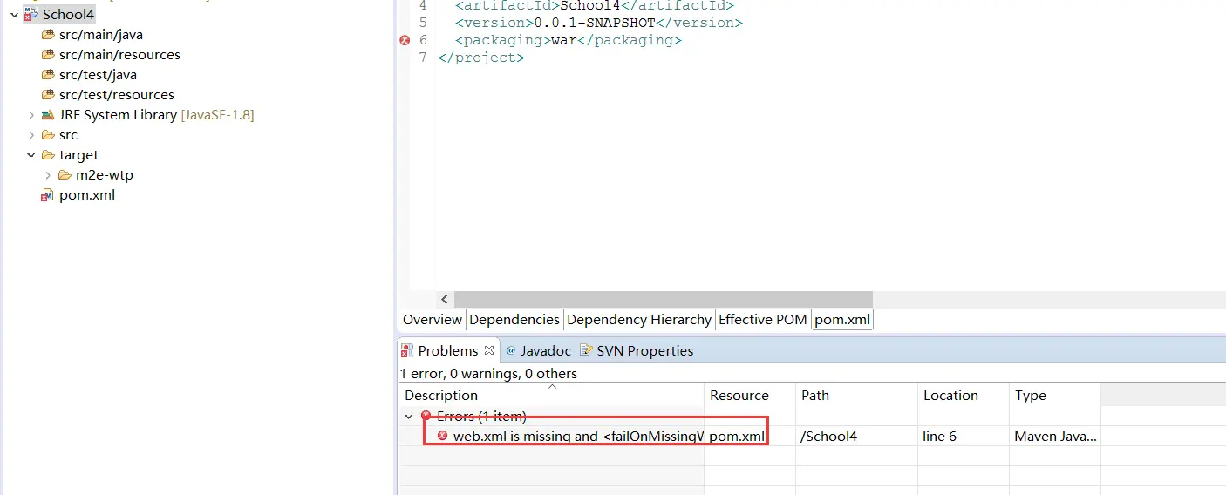The height and width of the screenshot is (495, 1226).
Task: Expand the src folder
Action: (31, 135)
